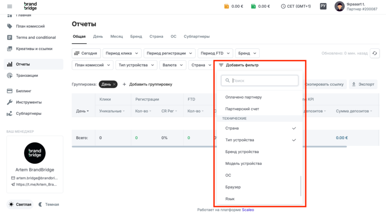Select Язык filter option
386x218 pixels.
tap(260, 199)
